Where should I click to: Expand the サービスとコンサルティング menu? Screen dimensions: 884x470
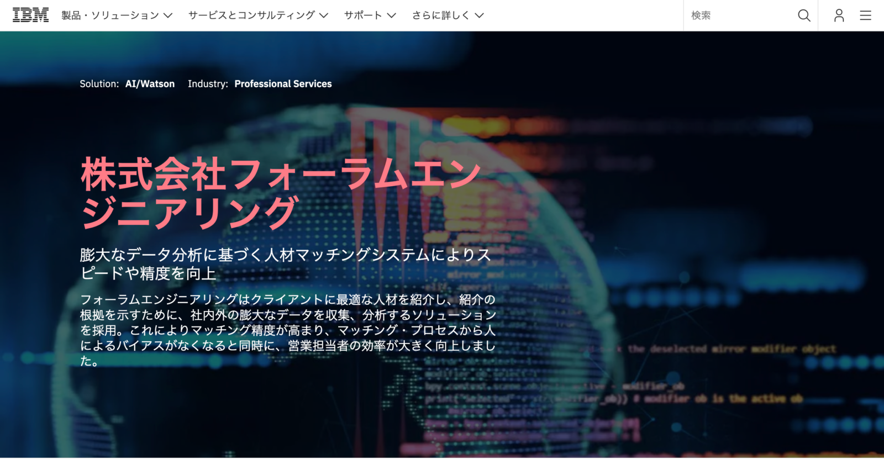tap(258, 15)
